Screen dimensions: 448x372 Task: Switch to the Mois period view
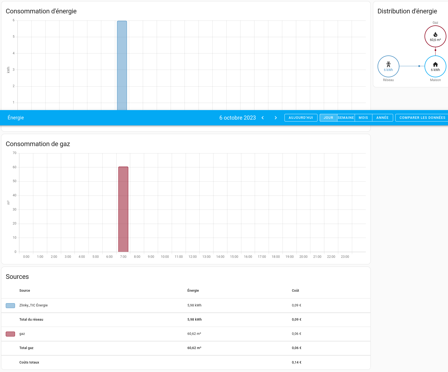(363, 118)
